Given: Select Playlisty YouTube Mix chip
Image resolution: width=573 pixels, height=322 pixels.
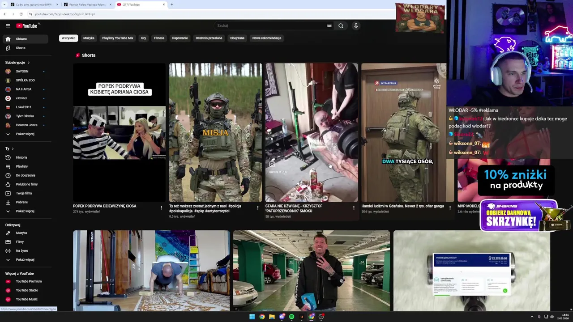Looking at the screenshot, I should [118, 38].
